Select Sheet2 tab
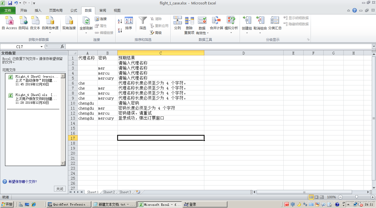This screenshot has width=376, height=208. click(109, 192)
